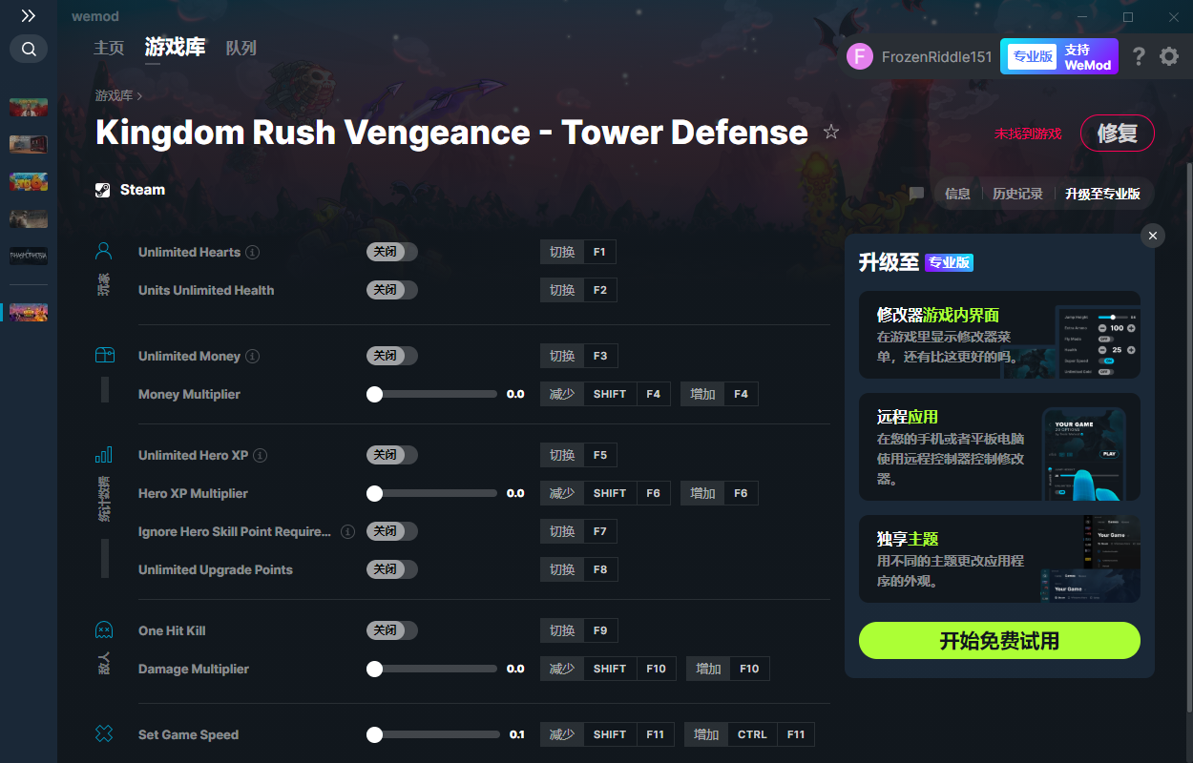Open the first game thumbnail in sidebar
The height and width of the screenshot is (763, 1193).
pyautogui.click(x=29, y=107)
